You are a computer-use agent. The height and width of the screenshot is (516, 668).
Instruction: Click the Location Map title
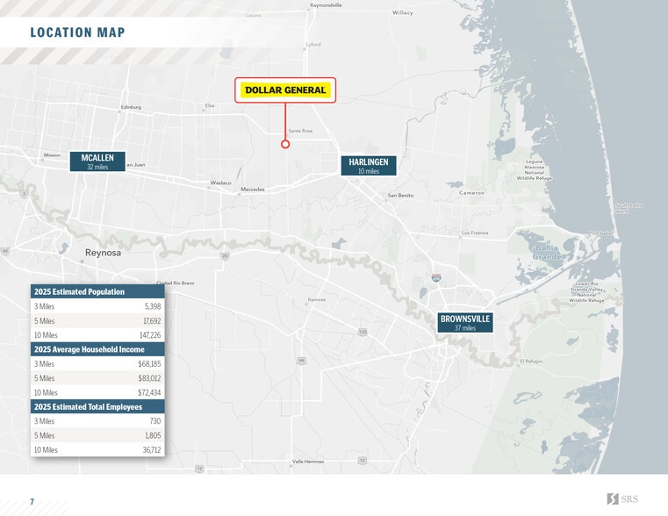[77, 33]
